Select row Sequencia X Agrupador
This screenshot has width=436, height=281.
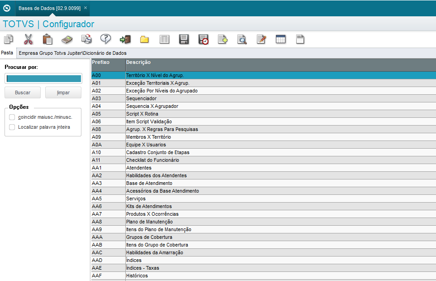point(264,106)
